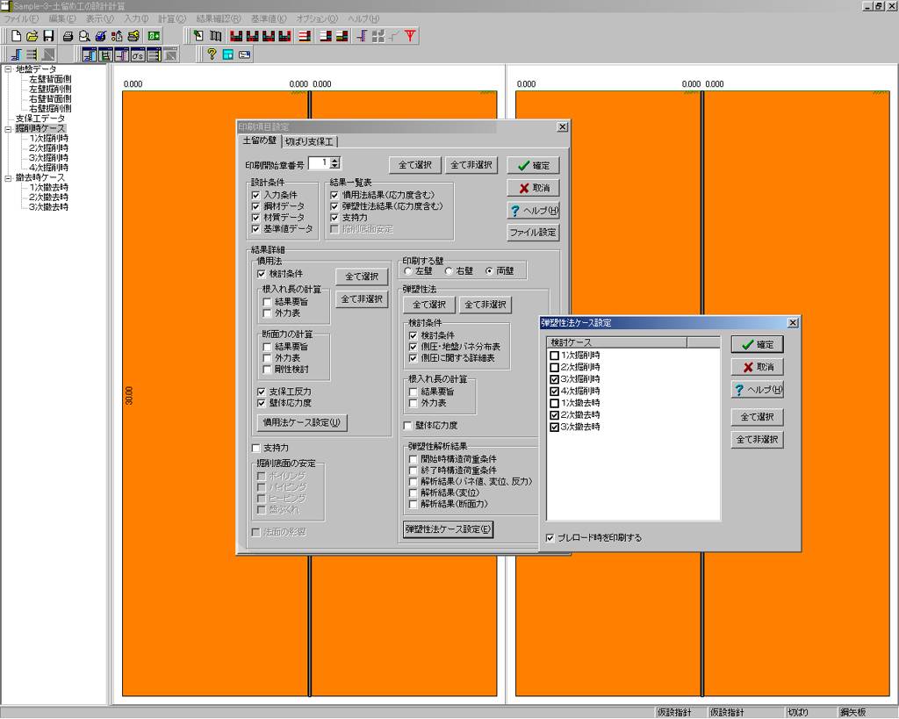Viewport: 899px width, 719px height.
Task: Open the 計算(C) menu
Action: point(171,18)
